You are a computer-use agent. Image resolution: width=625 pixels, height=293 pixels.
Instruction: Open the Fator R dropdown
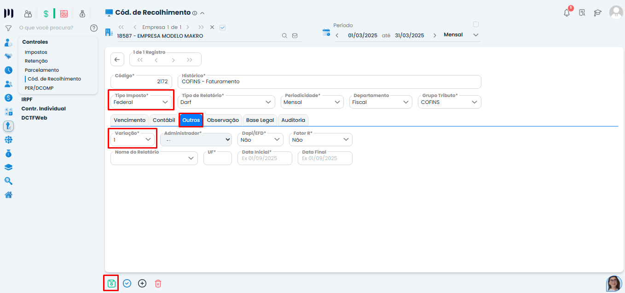[321, 140]
